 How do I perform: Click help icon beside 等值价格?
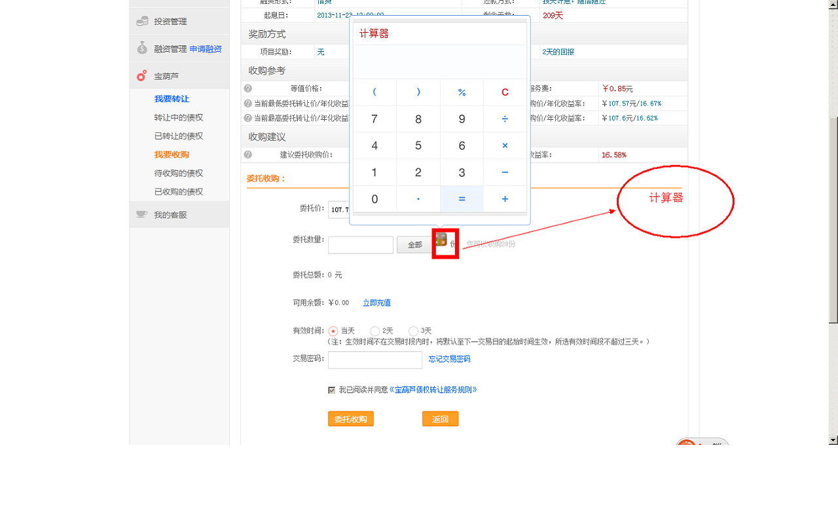pos(248,88)
